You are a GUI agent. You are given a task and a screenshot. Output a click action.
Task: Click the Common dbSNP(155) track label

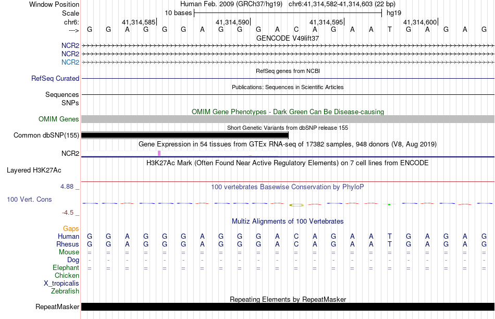(46, 135)
